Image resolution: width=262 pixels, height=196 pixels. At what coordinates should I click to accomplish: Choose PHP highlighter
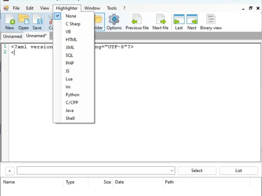click(73, 63)
